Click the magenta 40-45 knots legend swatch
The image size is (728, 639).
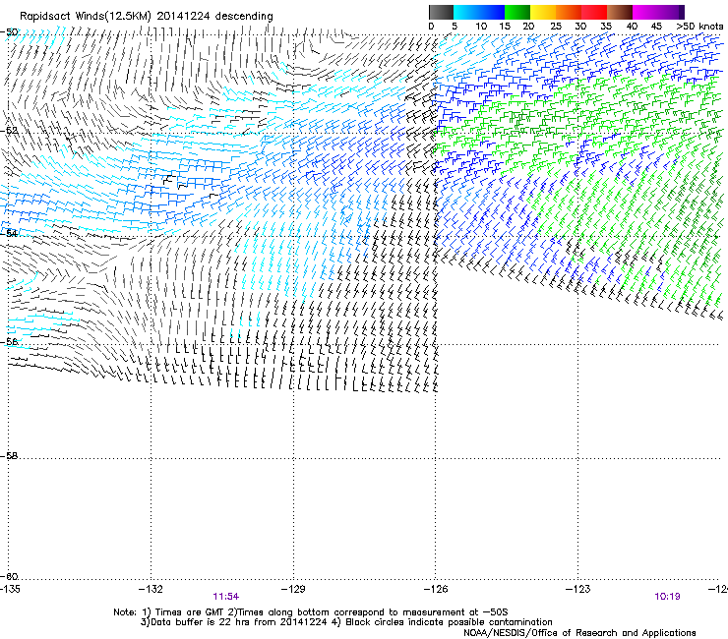pyautogui.click(x=645, y=12)
